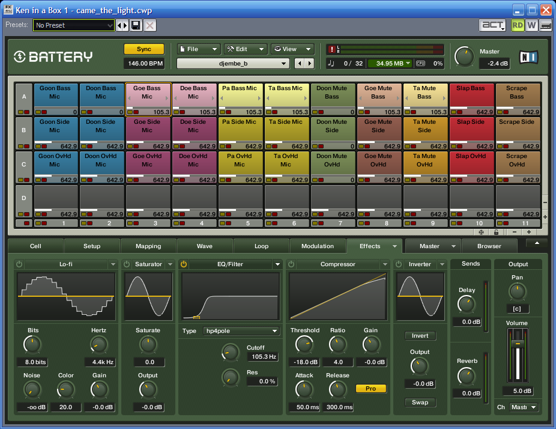Open the Presets dropdown showing No Preset
556x429 pixels.
tap(74, 25)
